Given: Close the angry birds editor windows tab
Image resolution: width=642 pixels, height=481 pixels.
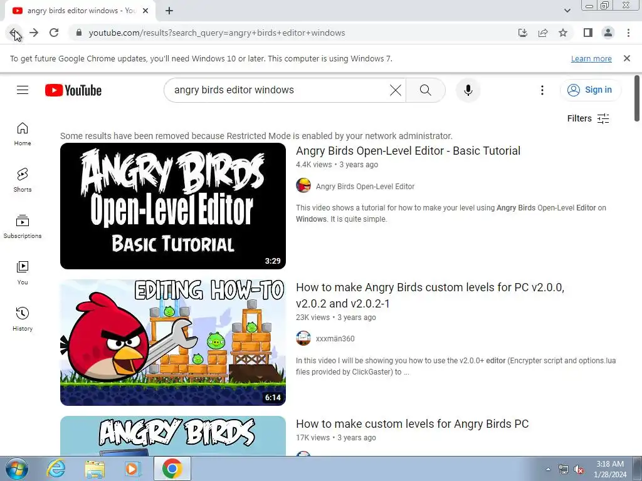Looking at the screenshot, I should (x=145, y=11).
